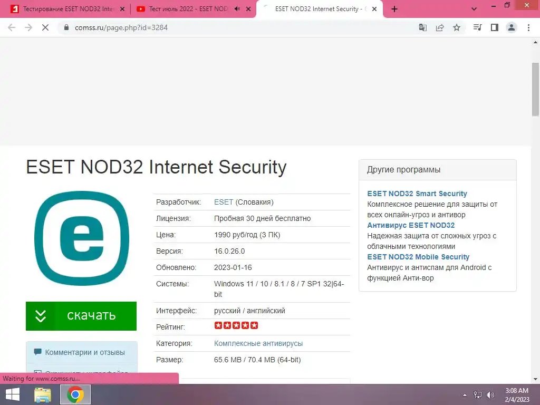Image resolution: width=540 pixels, height=405 pixels.
Task: Open network tray icon
Action: [477, 395]
